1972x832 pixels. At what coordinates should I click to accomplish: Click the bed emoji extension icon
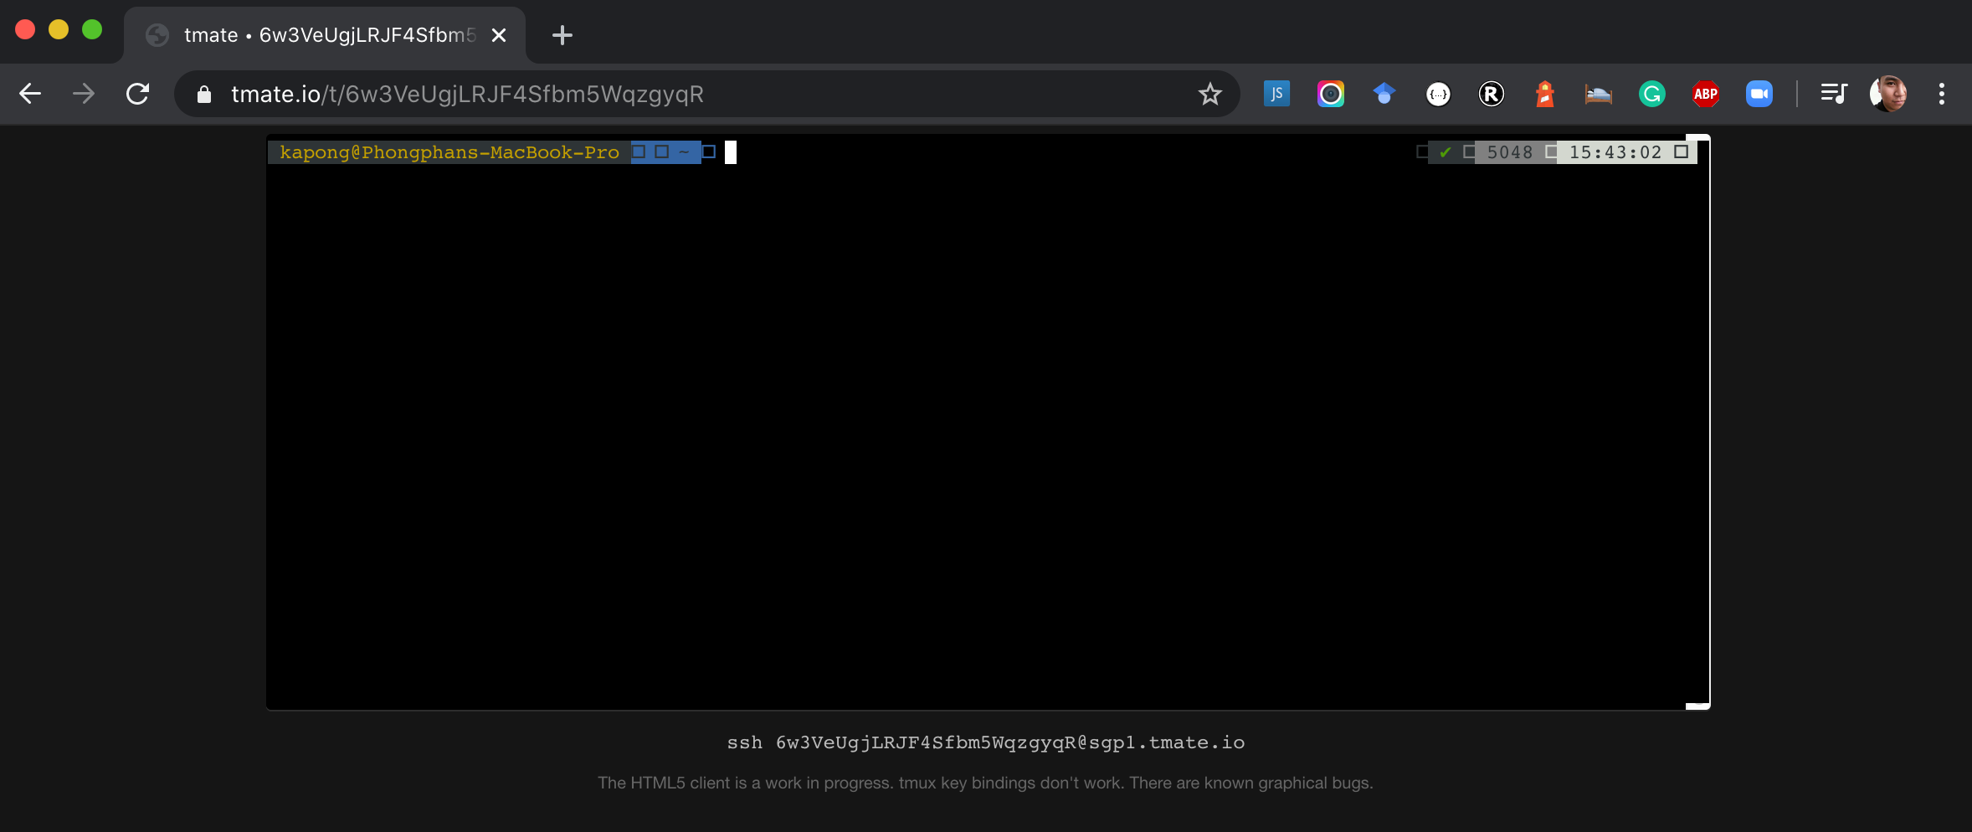[x=1597, y=93]
